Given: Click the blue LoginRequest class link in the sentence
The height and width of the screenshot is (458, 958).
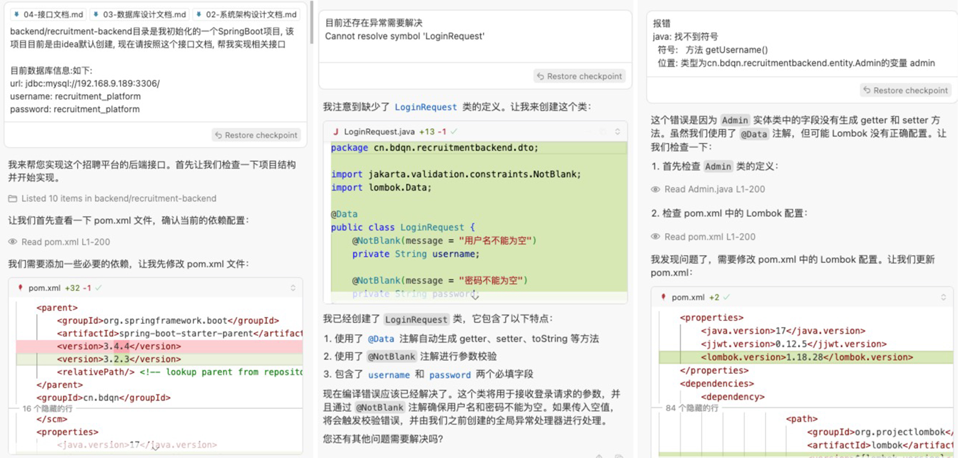Looking at the screenshot, I should pos(426,107).
